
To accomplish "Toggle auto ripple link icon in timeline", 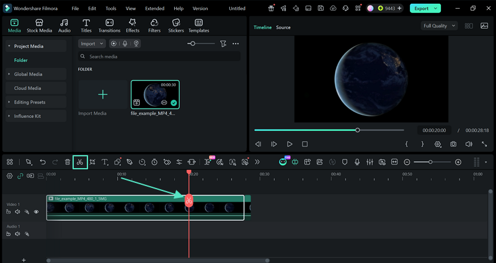I will [20, 176].
